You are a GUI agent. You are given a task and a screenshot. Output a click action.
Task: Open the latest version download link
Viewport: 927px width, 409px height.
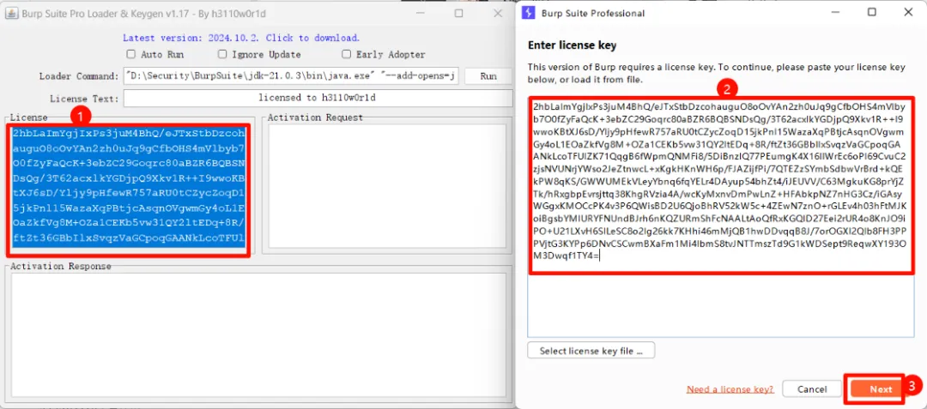pos(241,38)
